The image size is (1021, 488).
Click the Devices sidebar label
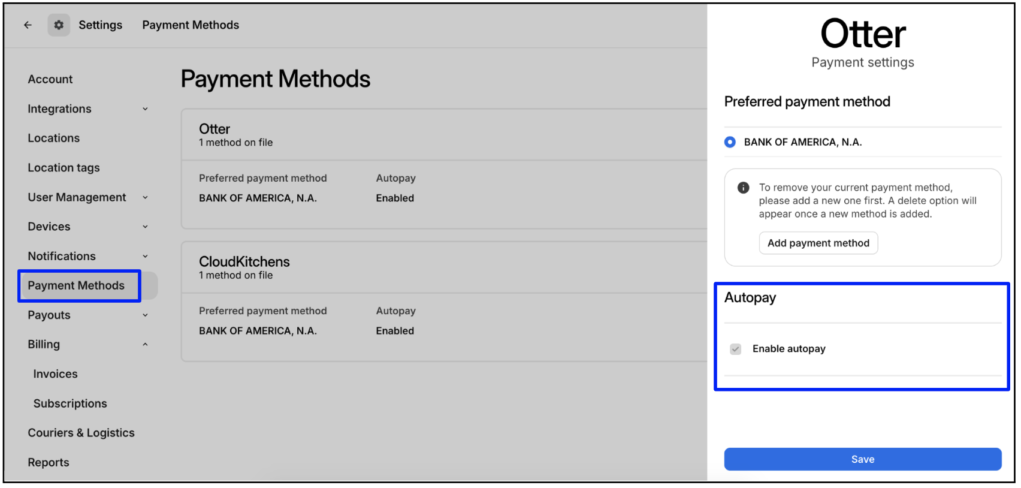pos(49,227)
